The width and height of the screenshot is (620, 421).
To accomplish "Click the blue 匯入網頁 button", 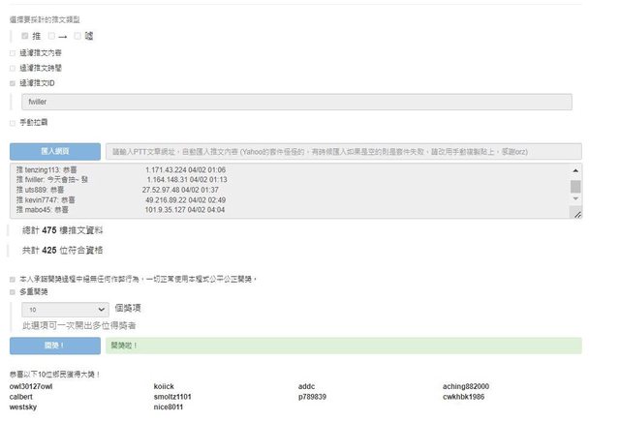I will coord(54,151).
